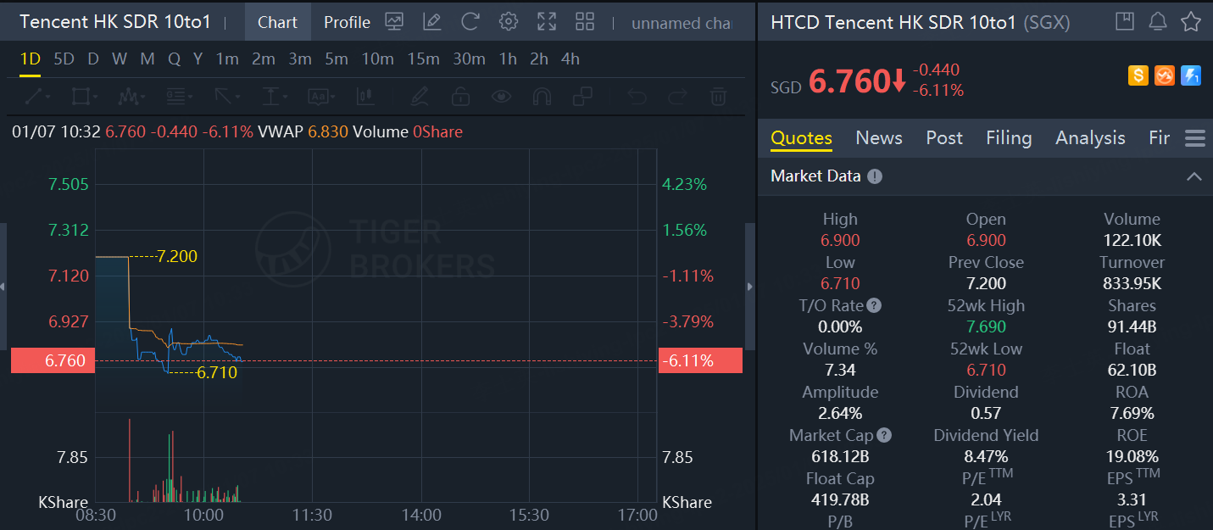Select the 5D chart period

pyautogui.click(x=64, y=59)
